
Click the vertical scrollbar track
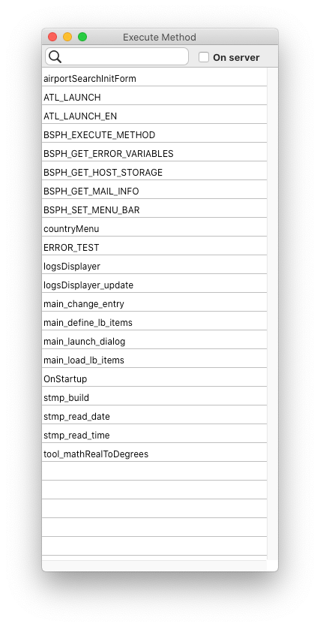pos(273,314)
